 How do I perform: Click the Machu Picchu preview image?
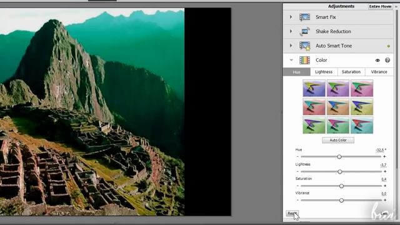(92, 112)
